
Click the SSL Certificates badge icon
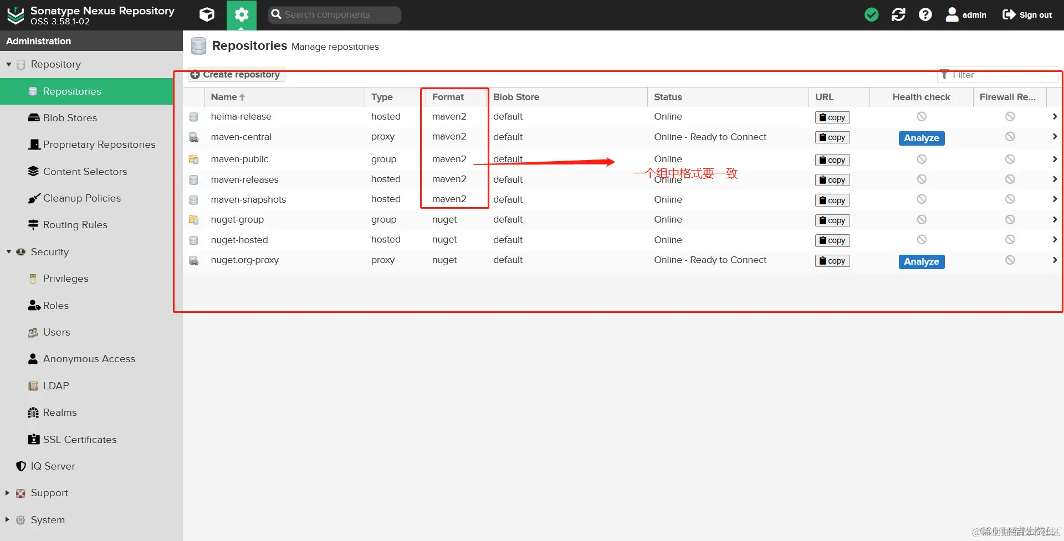33,440
